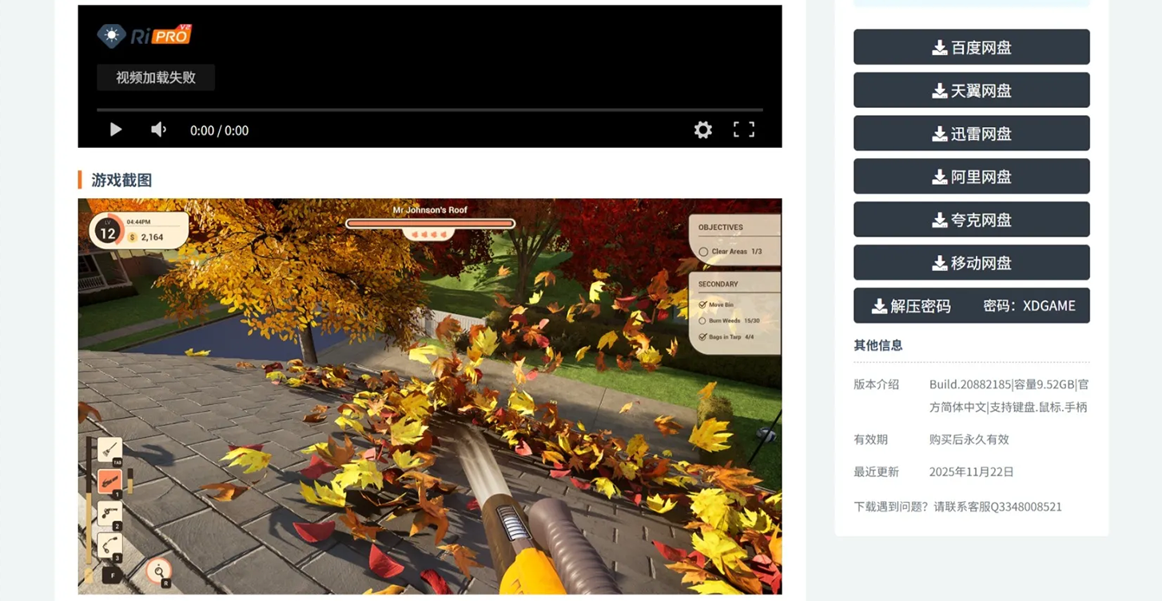
Task: Open video settings gear icon
Action: tap(702, 129)
